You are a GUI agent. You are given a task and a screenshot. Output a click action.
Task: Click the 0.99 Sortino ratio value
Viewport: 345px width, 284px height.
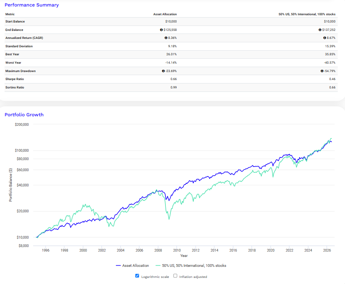tap(173, 87)
